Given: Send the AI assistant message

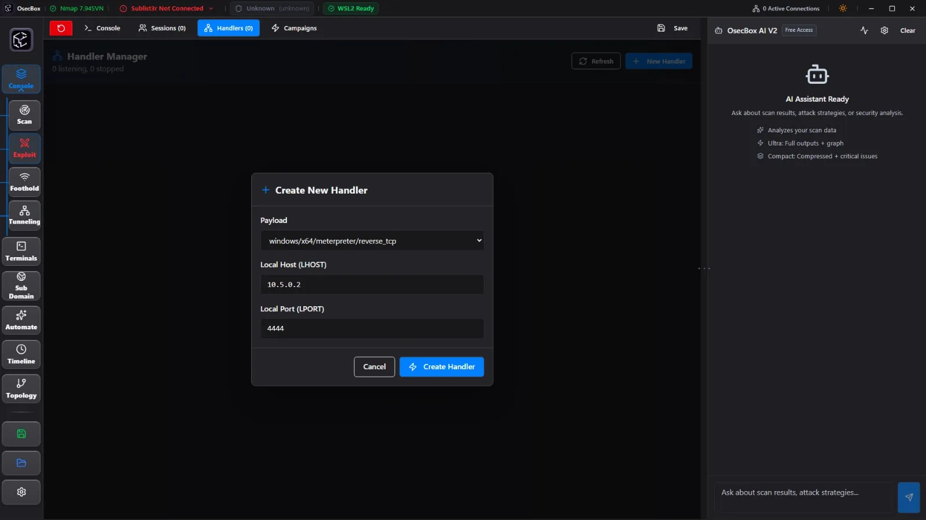Looking at the screenshot, I should (909, 497).
